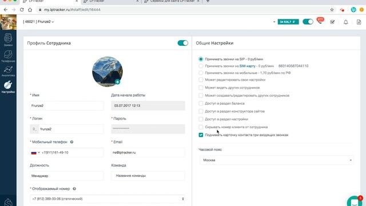Open the Часовой пояс Москва dropdown
366x206 pixels.
click(x=277, y=160)
